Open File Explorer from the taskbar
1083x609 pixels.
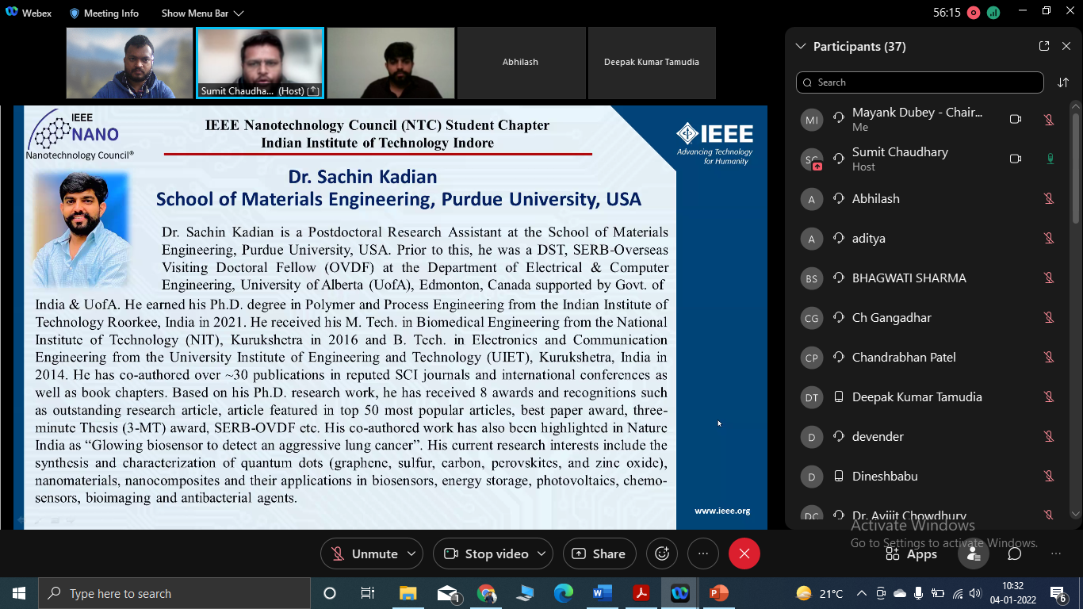pos(408,593)
